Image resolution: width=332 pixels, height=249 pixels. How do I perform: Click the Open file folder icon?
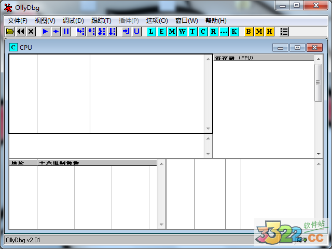coord(10,32)
